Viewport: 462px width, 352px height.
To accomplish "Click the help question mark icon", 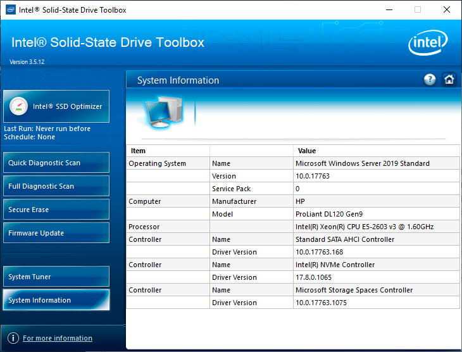I will point(430,80).
